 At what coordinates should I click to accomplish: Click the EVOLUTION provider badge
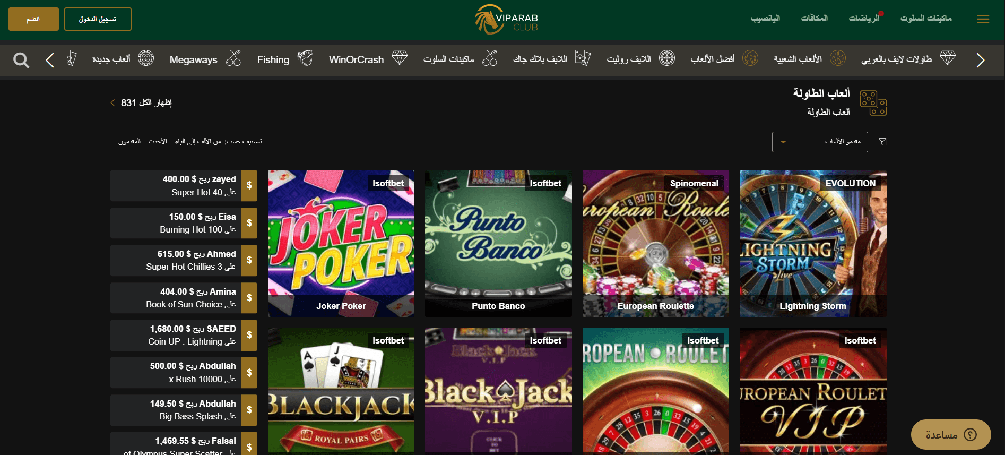click(851, 183)
